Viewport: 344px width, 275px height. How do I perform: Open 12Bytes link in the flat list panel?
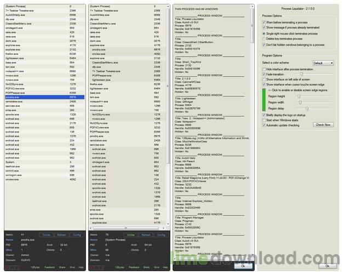pos(35,267)
